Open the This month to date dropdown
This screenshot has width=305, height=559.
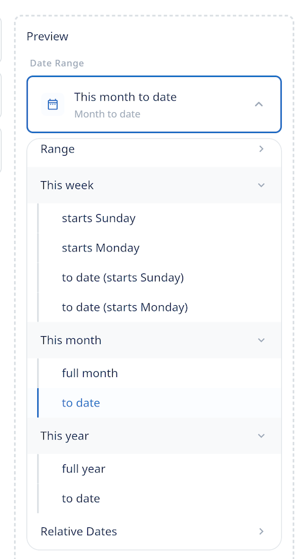[x=154, y=104]
